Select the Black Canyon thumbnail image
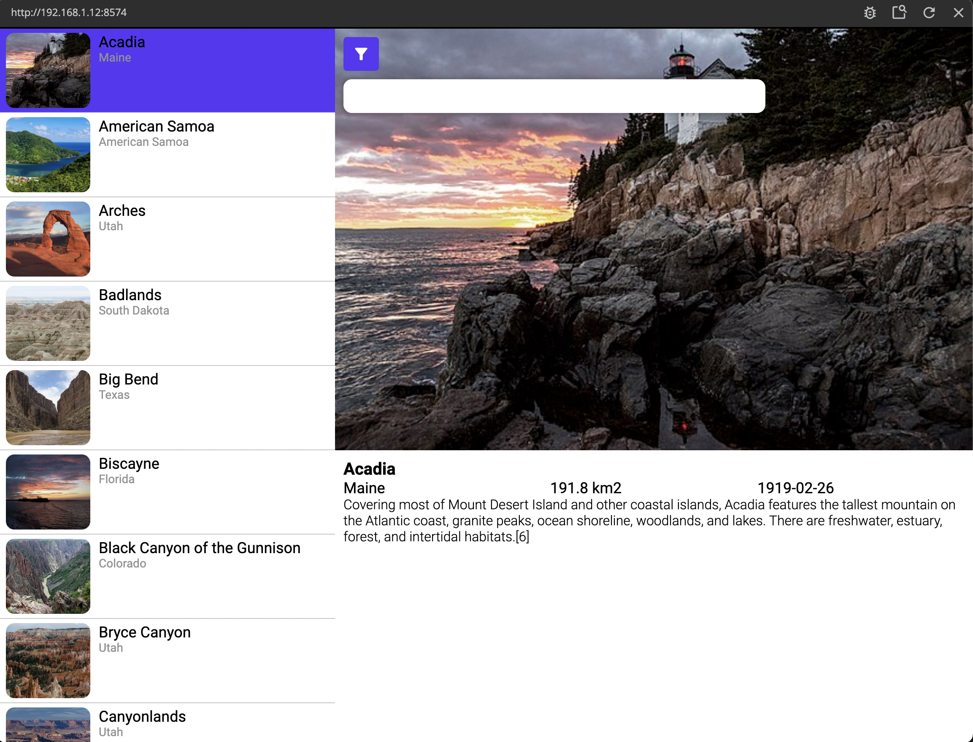The height and width of the screenshot is (742, 973). click(x=48, y=576)
